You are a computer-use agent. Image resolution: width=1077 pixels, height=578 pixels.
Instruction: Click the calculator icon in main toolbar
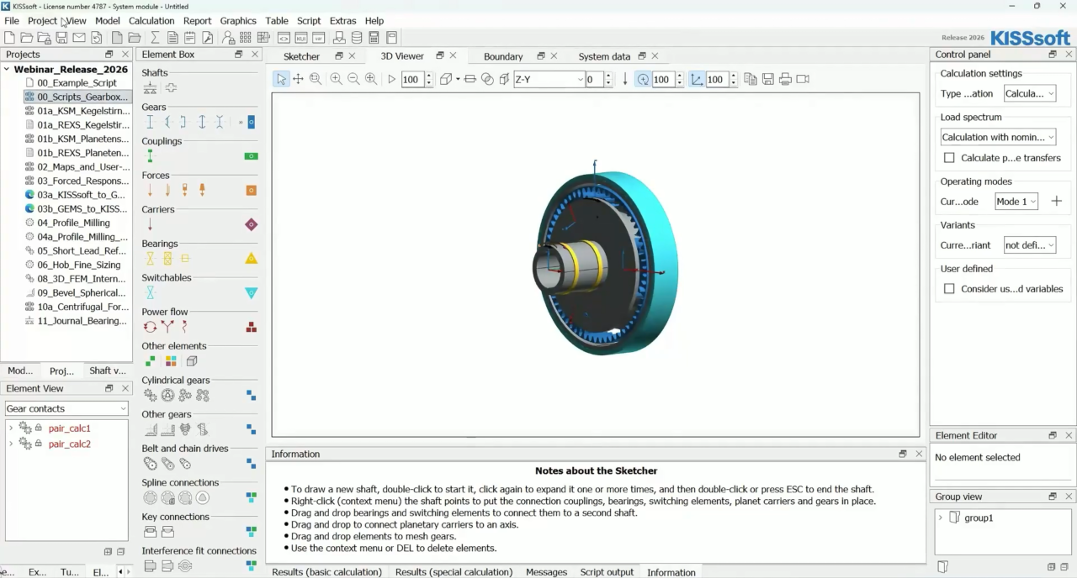click(374, 38)
